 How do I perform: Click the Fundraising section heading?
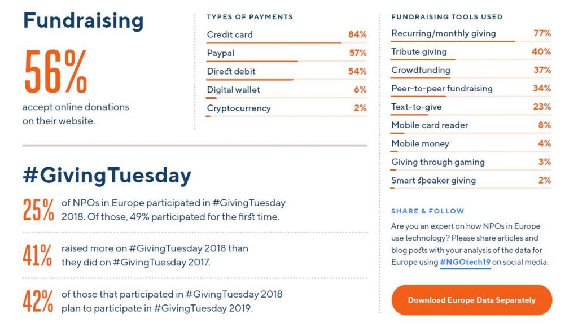click(x=83, y=21)
